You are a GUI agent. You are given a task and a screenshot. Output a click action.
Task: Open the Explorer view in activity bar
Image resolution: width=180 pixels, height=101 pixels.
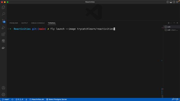(3, 7)
